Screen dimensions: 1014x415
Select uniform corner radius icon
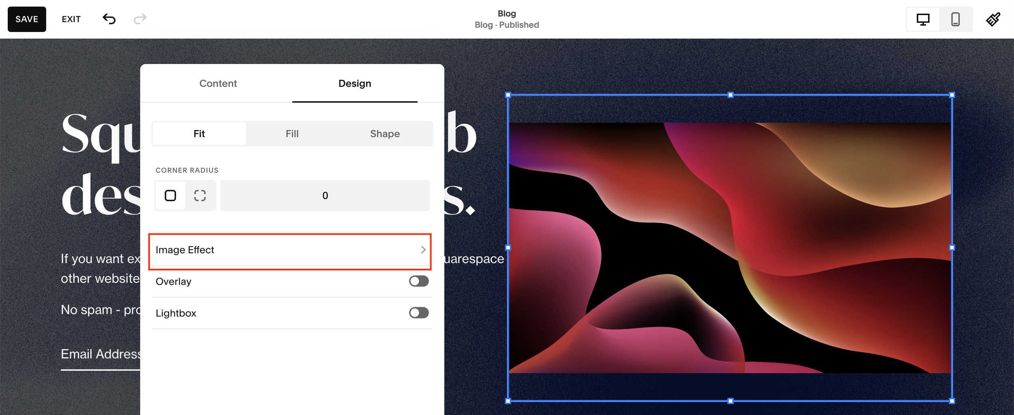click(170, 196)
